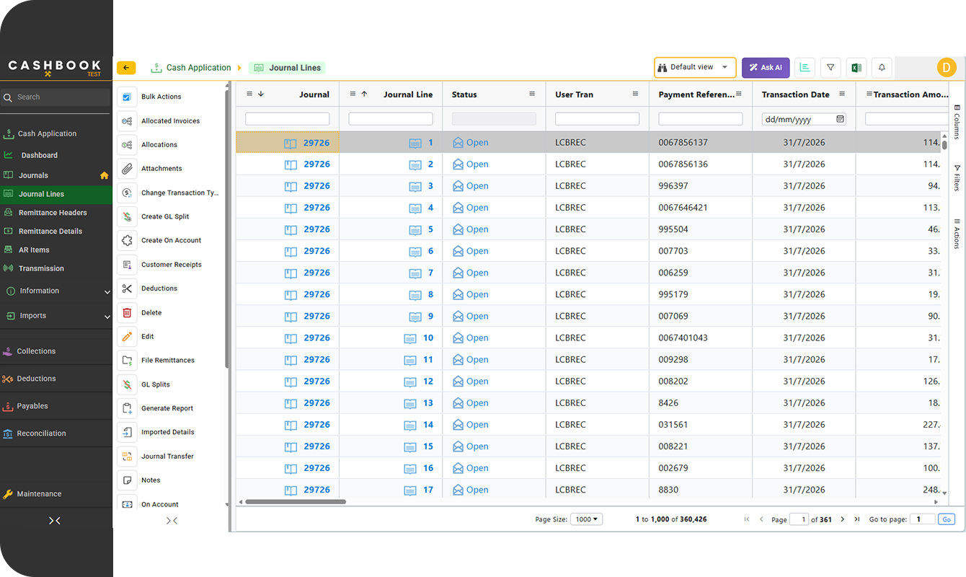This screenshot has height=577, width=966.
Task: Open the notifications bell icon
Action: pyautogui.click(x=882, y=68)
